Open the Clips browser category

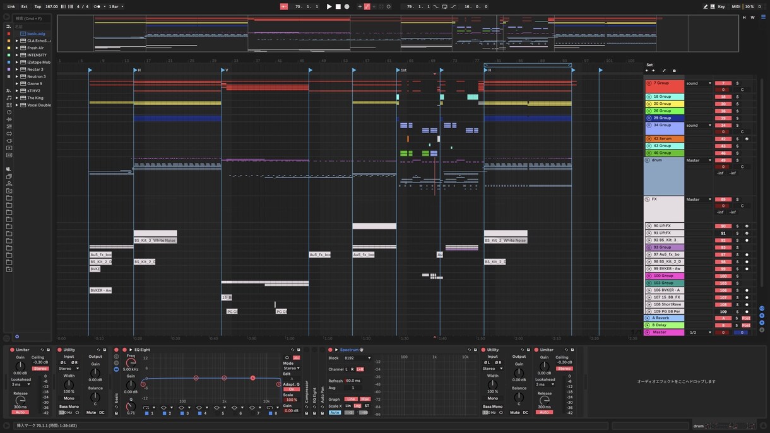[x=9, y=148]
